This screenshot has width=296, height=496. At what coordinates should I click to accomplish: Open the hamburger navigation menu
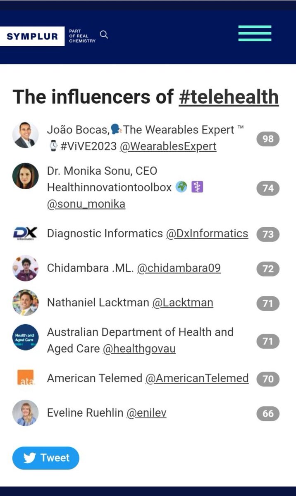click(x=255, y=33)
